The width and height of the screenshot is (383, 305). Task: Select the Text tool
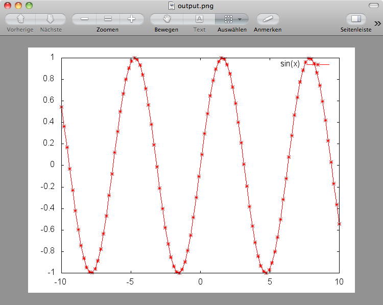(199, 19)
